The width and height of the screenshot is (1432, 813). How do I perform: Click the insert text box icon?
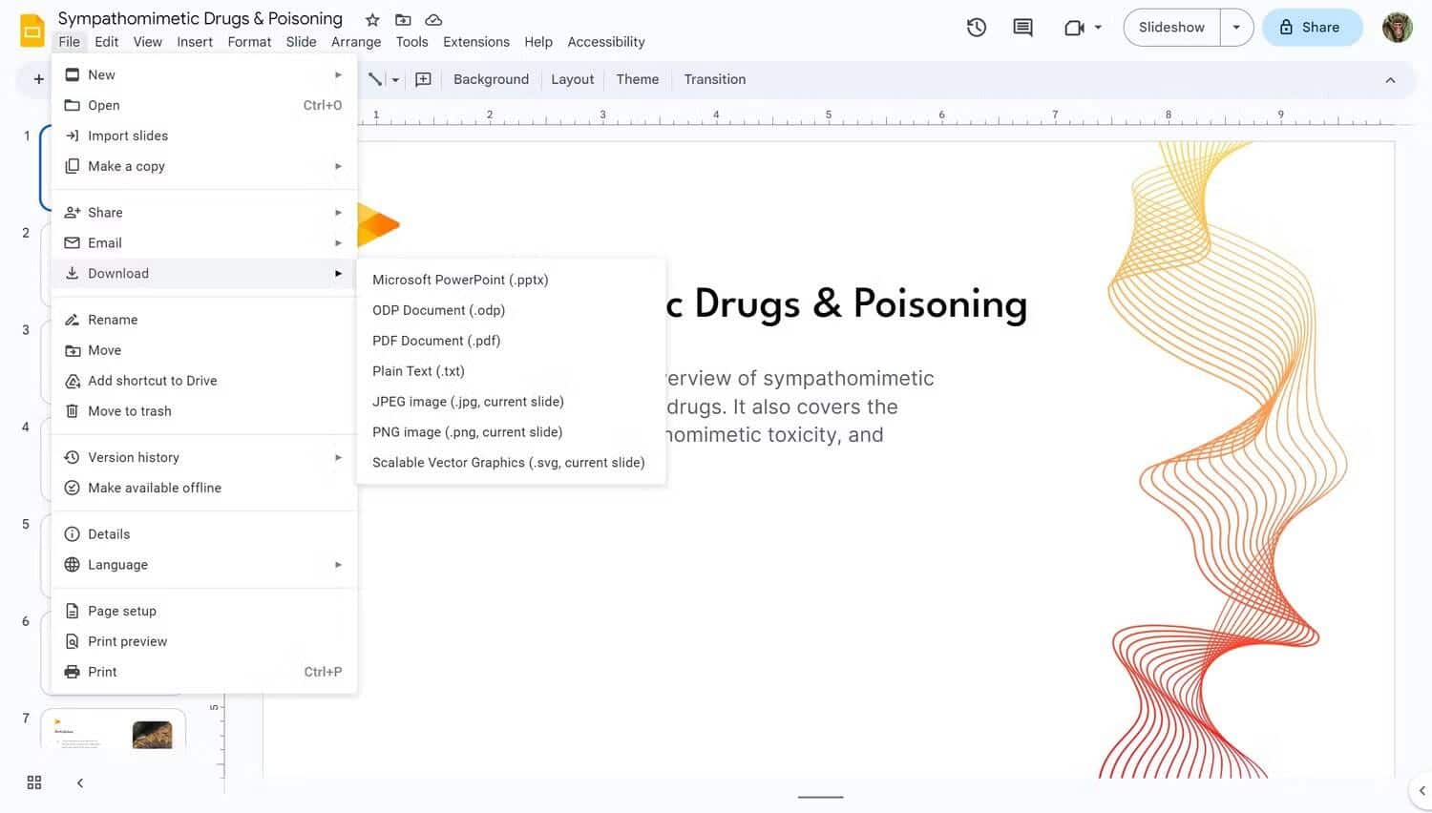(423, 79)
